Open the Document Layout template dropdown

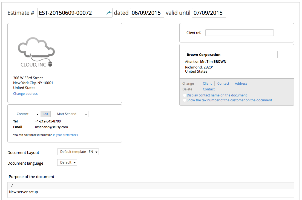tap(78, 152)
